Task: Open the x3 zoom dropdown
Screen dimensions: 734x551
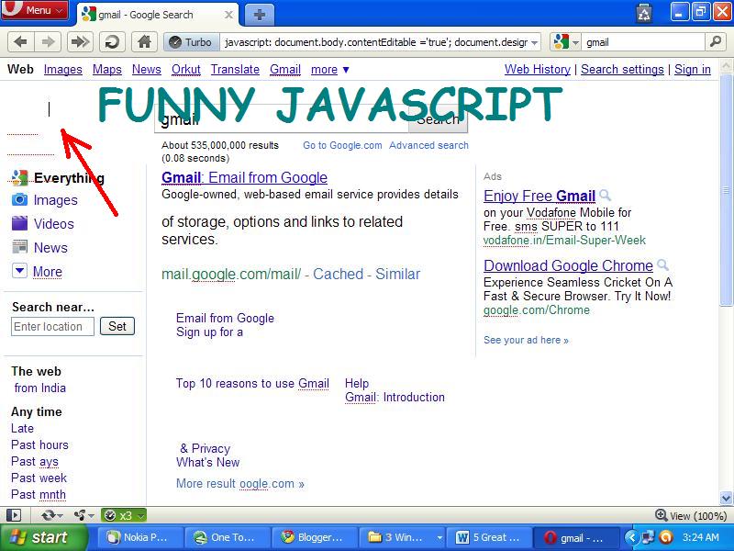Action: pos(122,516)
